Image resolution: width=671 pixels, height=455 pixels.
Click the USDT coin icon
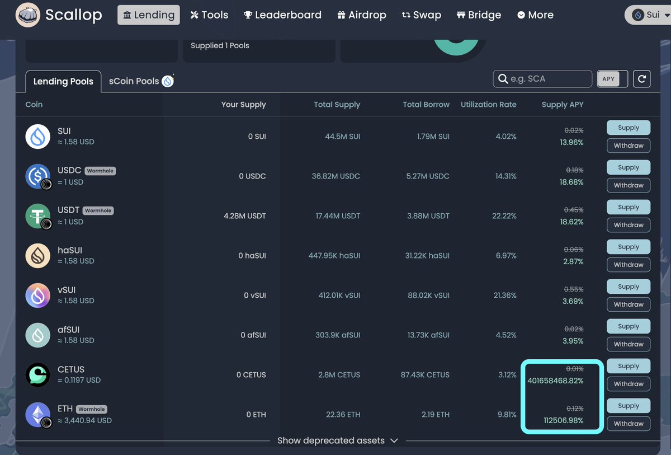coord(37,216)
